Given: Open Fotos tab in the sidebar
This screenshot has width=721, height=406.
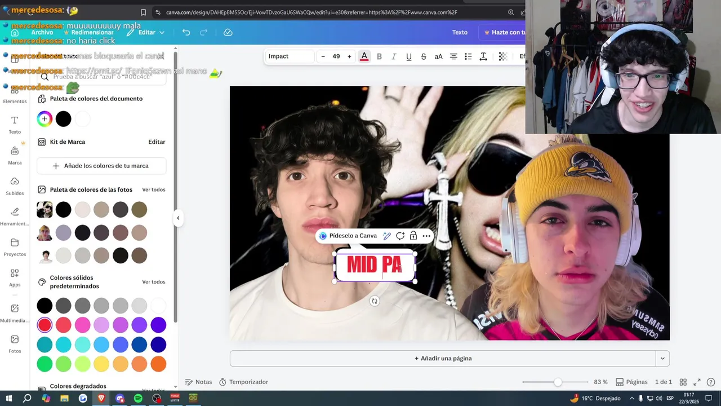Looking at the screenshot, I should [15, 343].
